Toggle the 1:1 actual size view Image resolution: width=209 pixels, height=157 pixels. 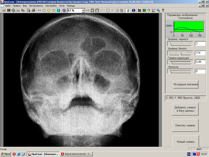(87, 11)
